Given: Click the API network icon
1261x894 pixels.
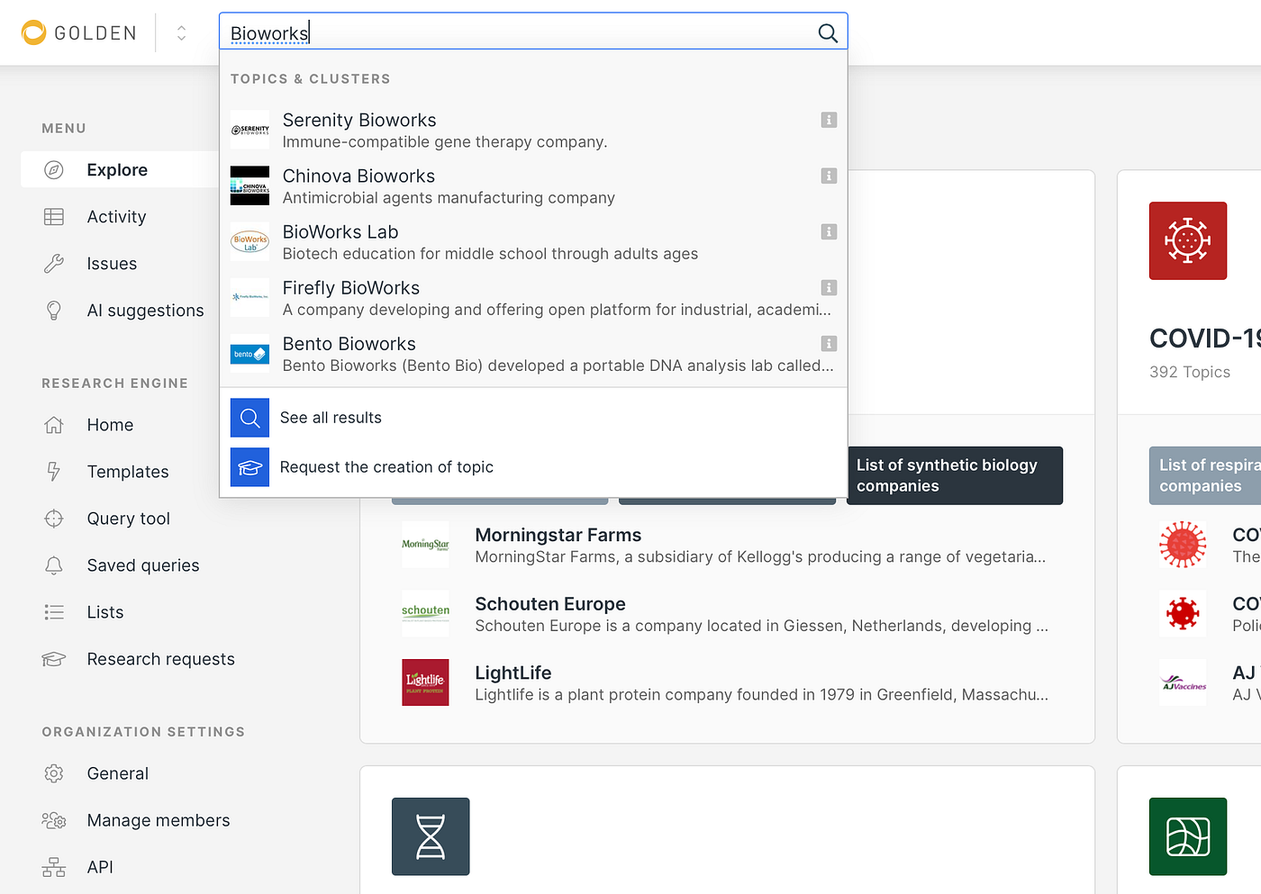Looking at the screenshot, I should [54, 866].
